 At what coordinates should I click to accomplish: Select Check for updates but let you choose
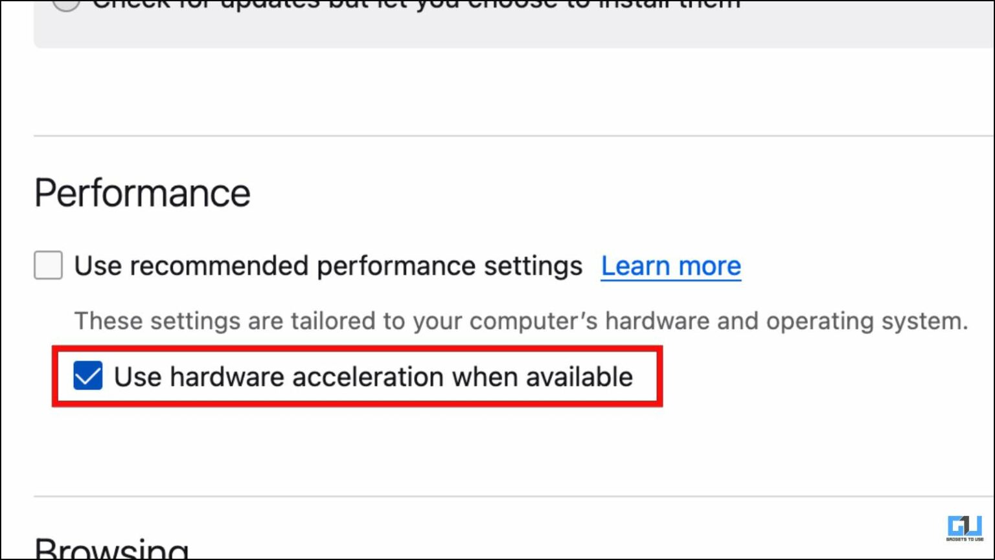(x=67, y=4)
